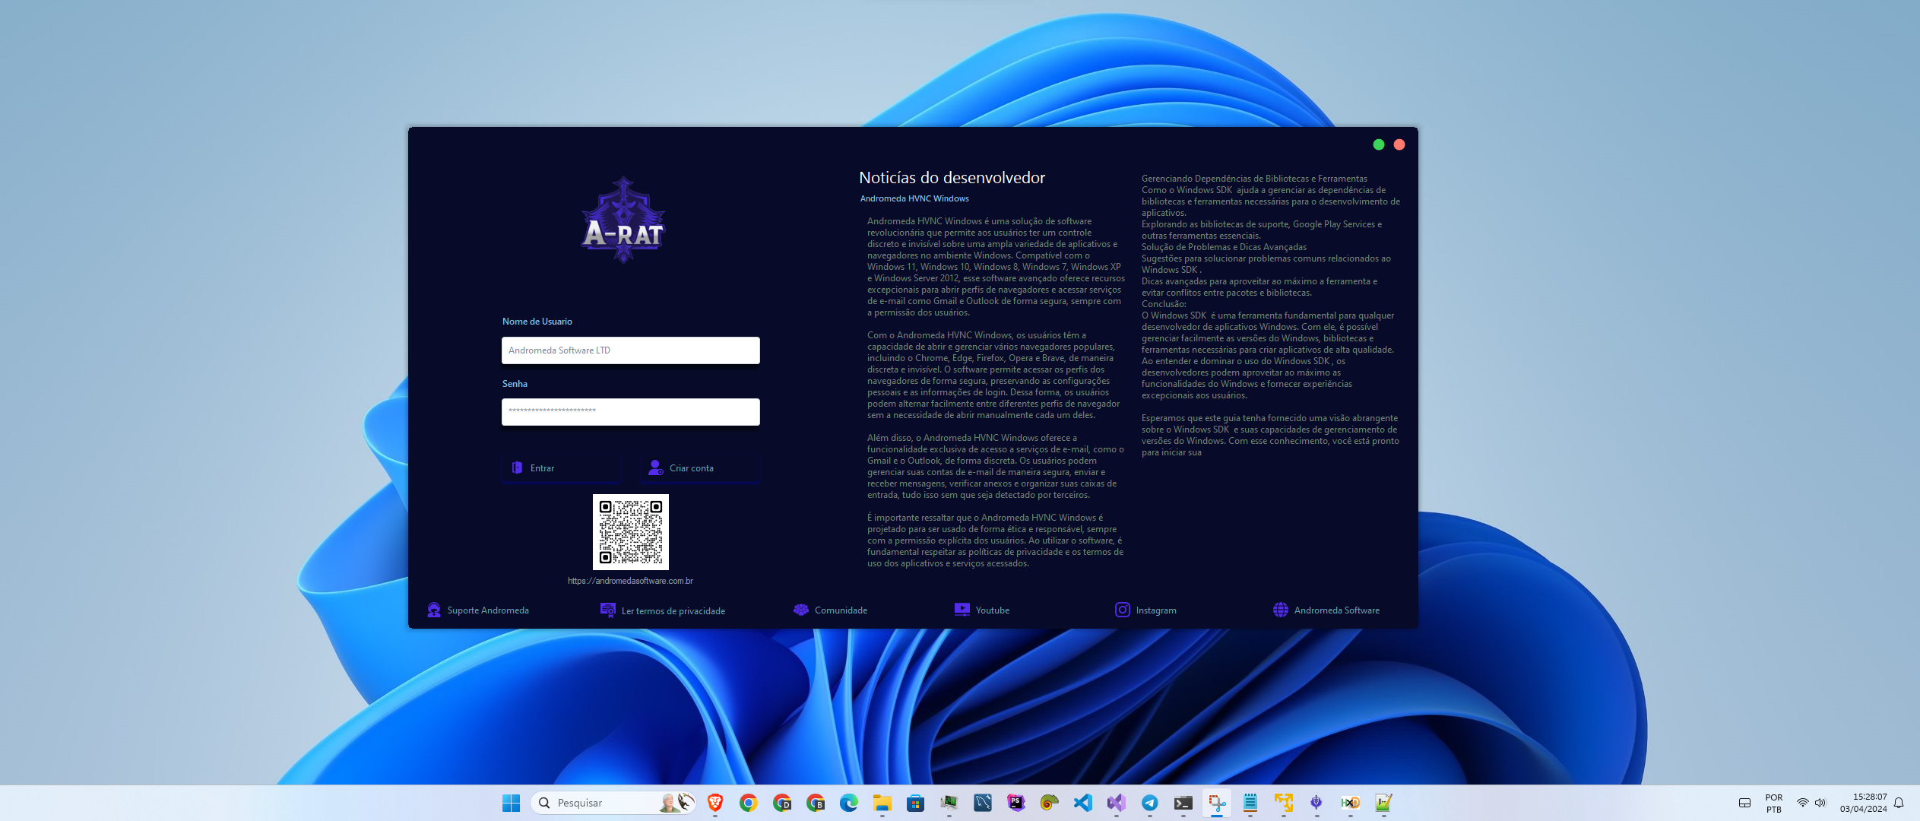Open the andromedasoftware.com.br URL link
Viewport: 1920px width, 821px height.
630,581
